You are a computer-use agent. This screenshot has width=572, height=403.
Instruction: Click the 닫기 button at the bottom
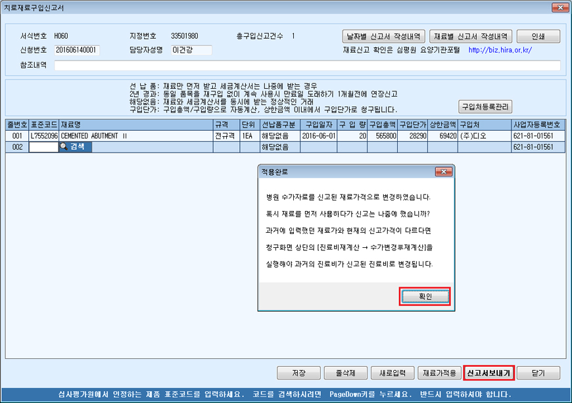pyautogui.click(x=538, y=373)
